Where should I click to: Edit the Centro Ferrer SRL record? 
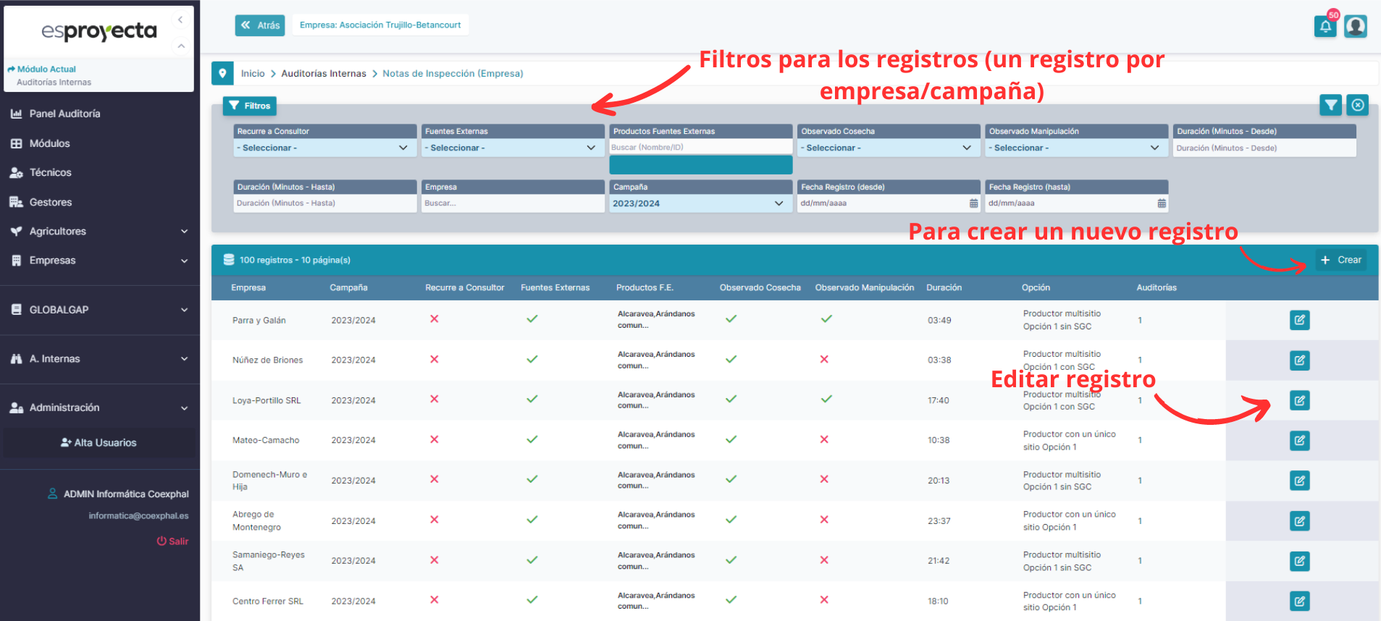point(1300,601)
